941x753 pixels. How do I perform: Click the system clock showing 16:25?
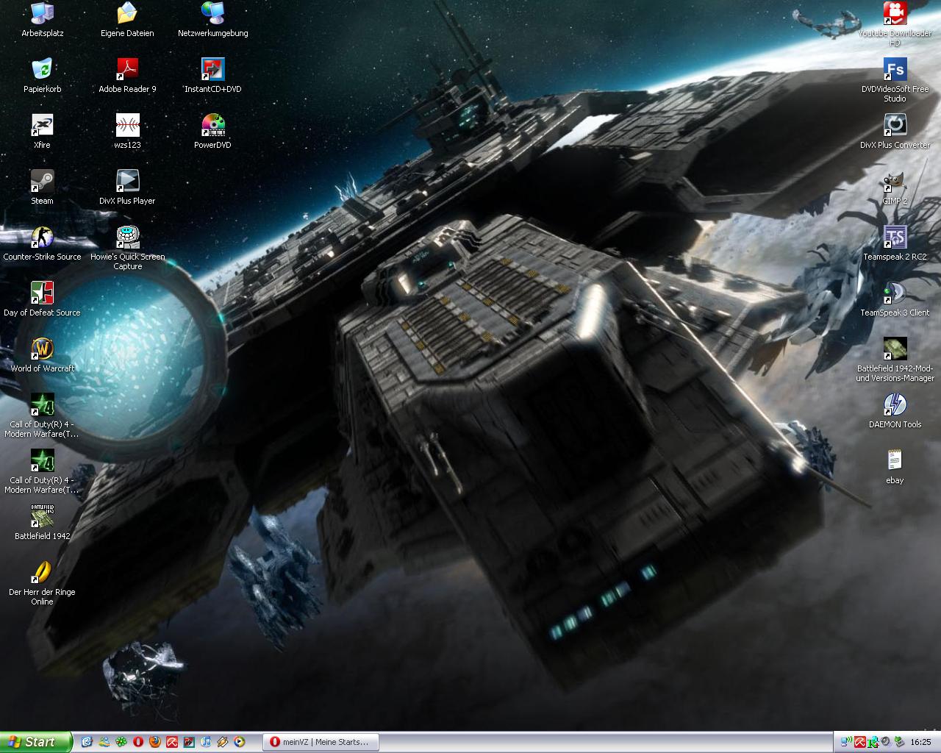(x=920, y=742)
